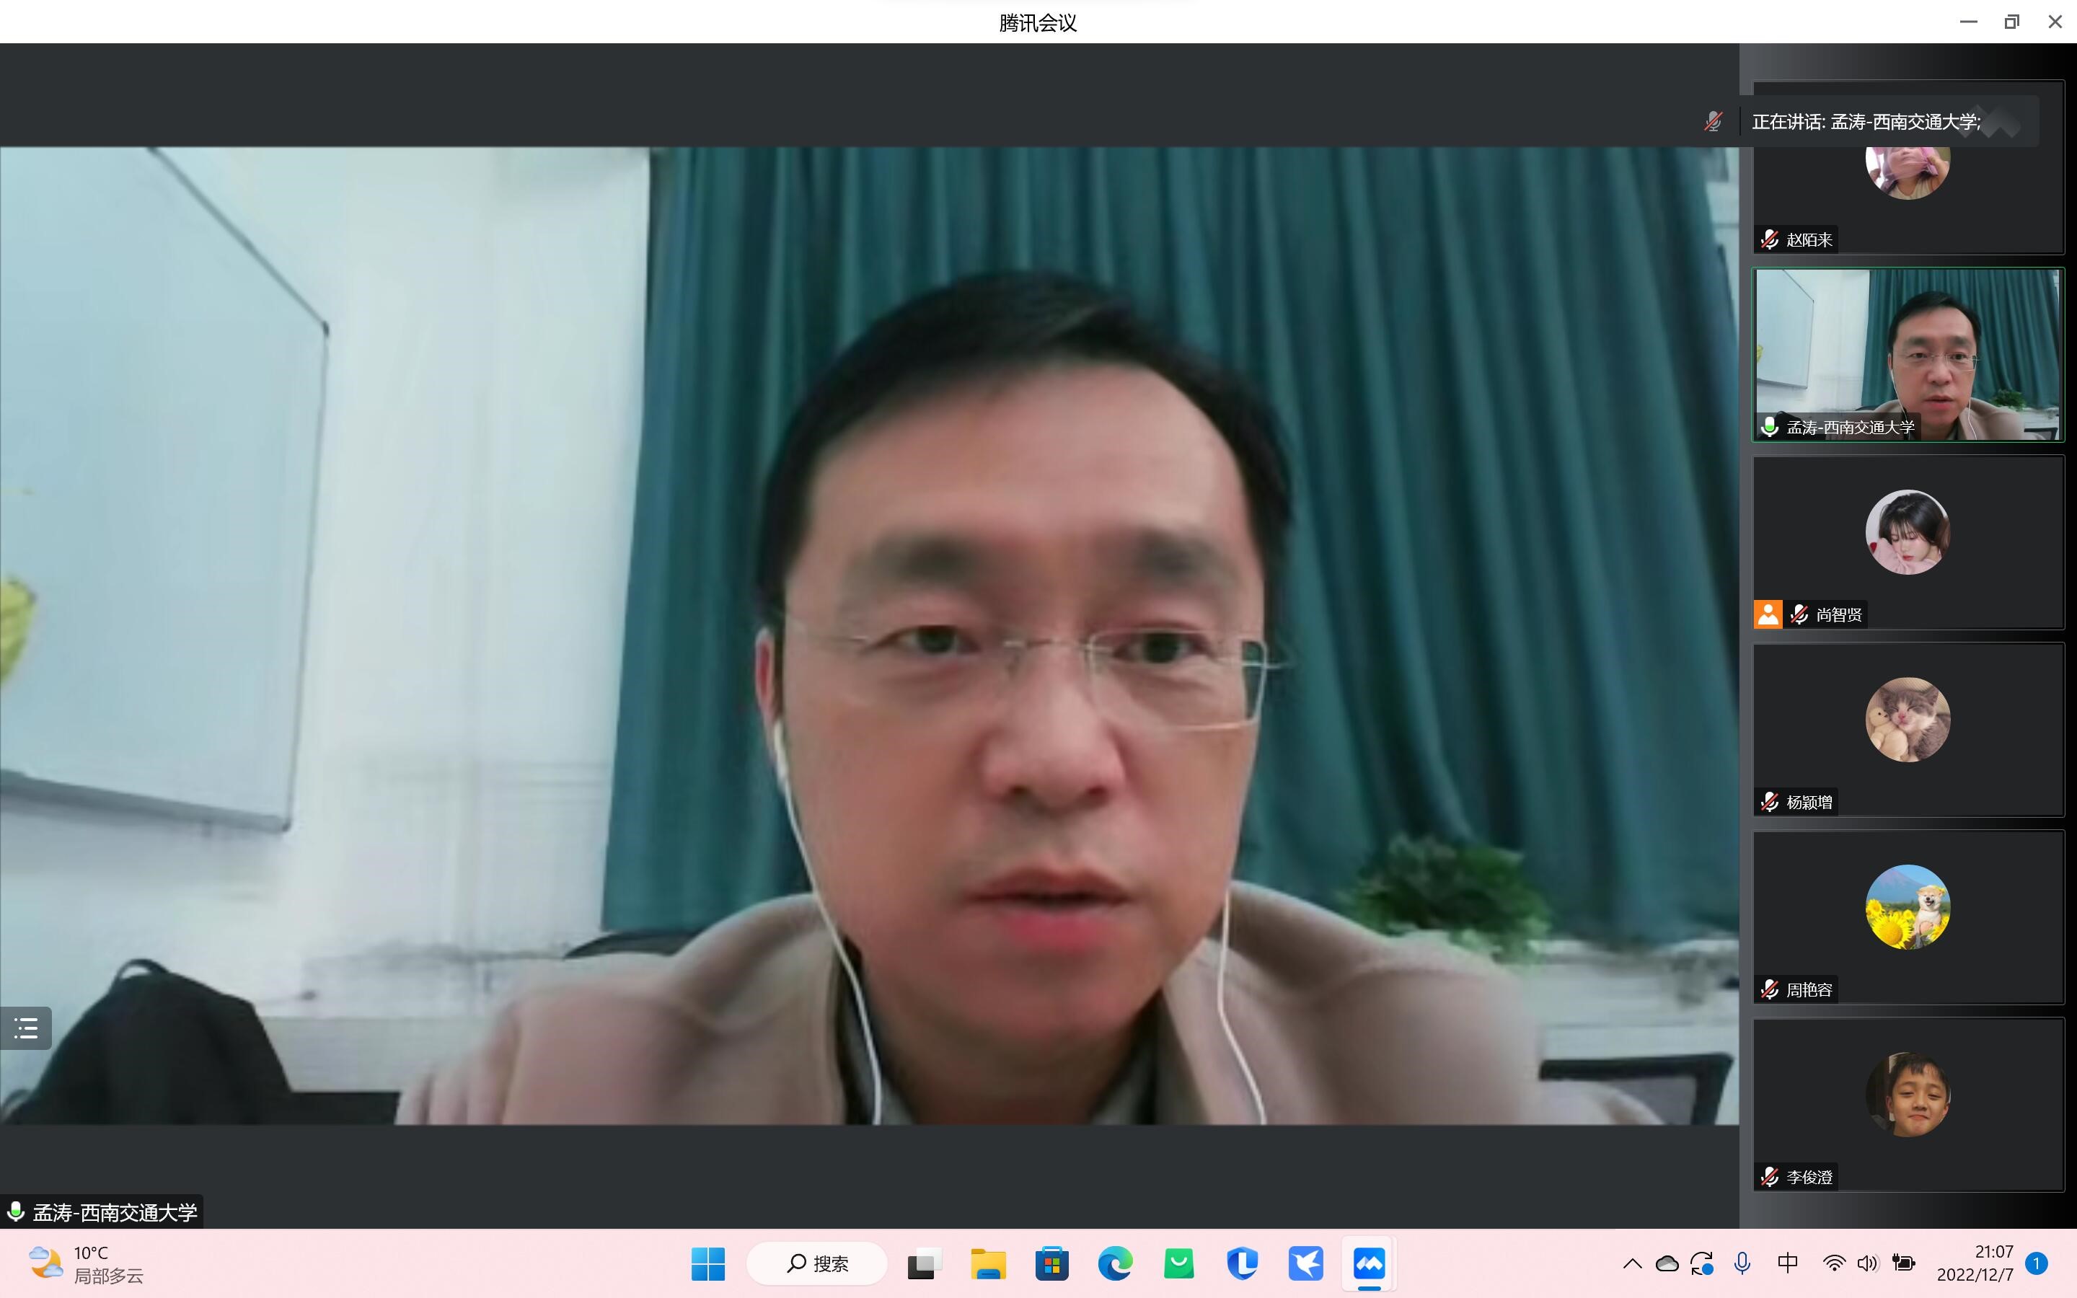Screen dimensions: 2077x1298
Task: Select 孟涛 video thumbnail in sidebar
Action: [x=1907, y=352]
